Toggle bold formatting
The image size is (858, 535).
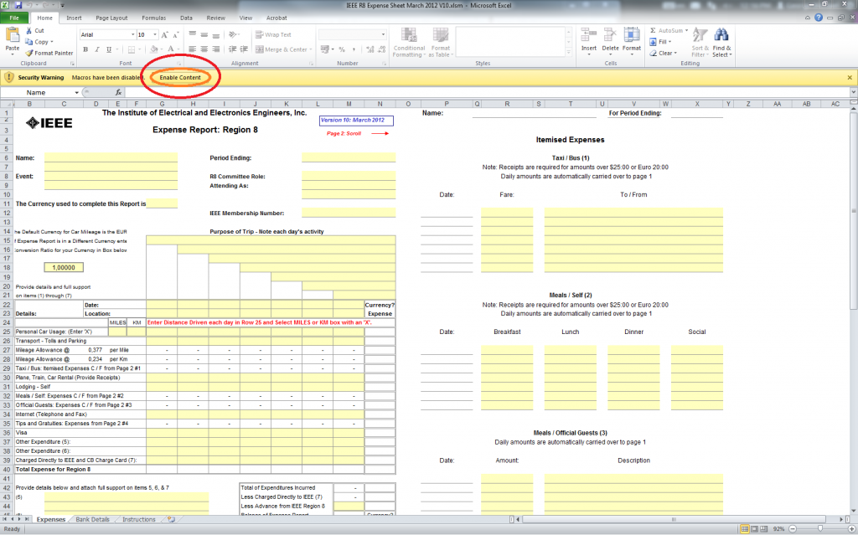[x=84, y=50]
